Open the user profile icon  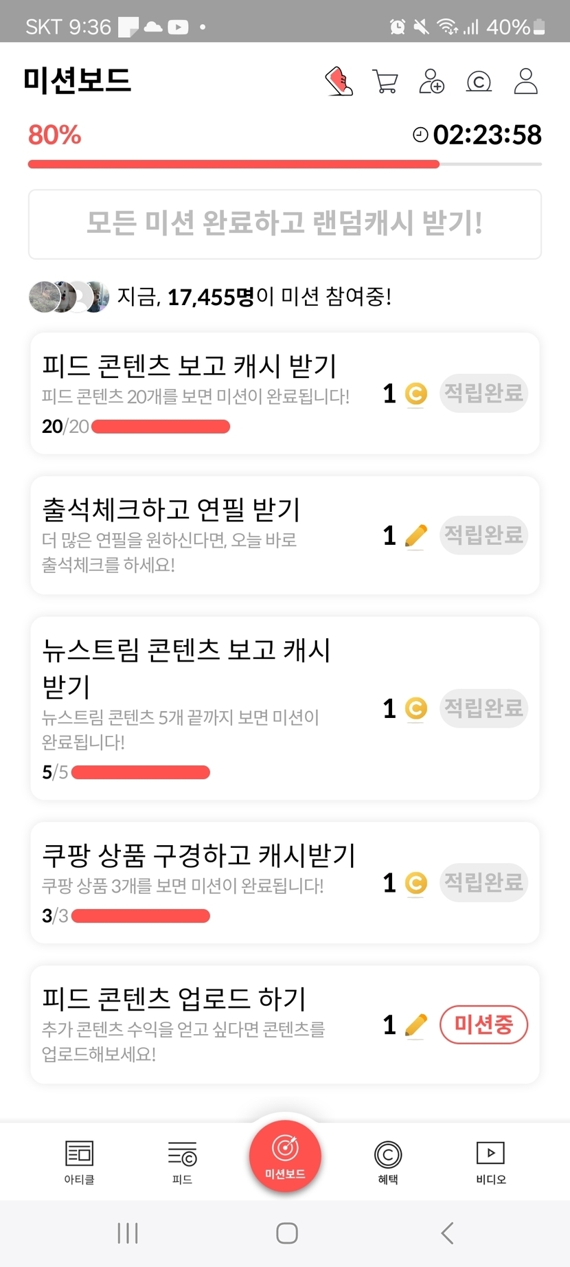(x=526, y=81)
